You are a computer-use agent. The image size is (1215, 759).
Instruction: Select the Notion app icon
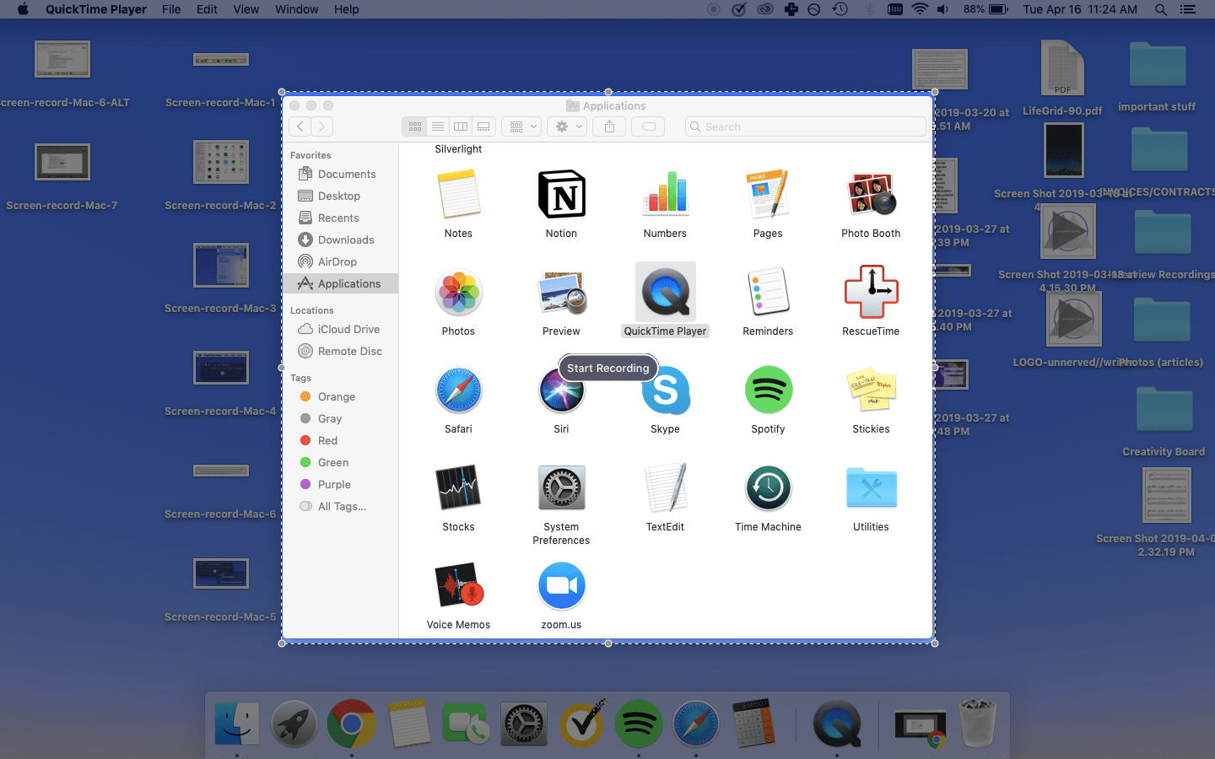click(561, 195)
